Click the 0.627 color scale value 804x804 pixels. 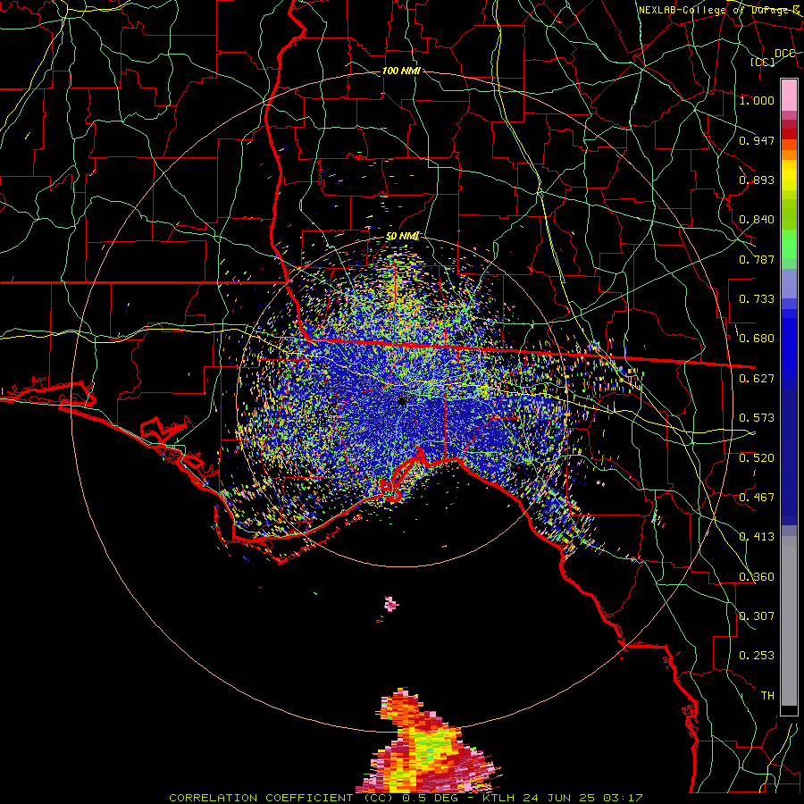(x=757, y=379)
